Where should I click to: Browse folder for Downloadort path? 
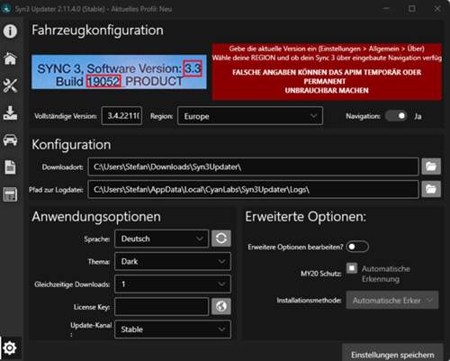coord(431,167)
